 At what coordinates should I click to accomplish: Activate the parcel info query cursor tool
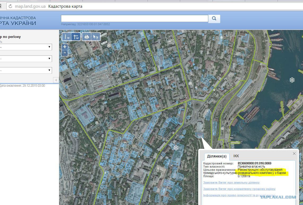point(95,37)
